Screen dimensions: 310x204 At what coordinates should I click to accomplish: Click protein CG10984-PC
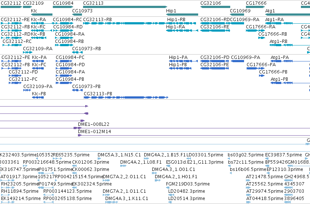coord(64,61)
